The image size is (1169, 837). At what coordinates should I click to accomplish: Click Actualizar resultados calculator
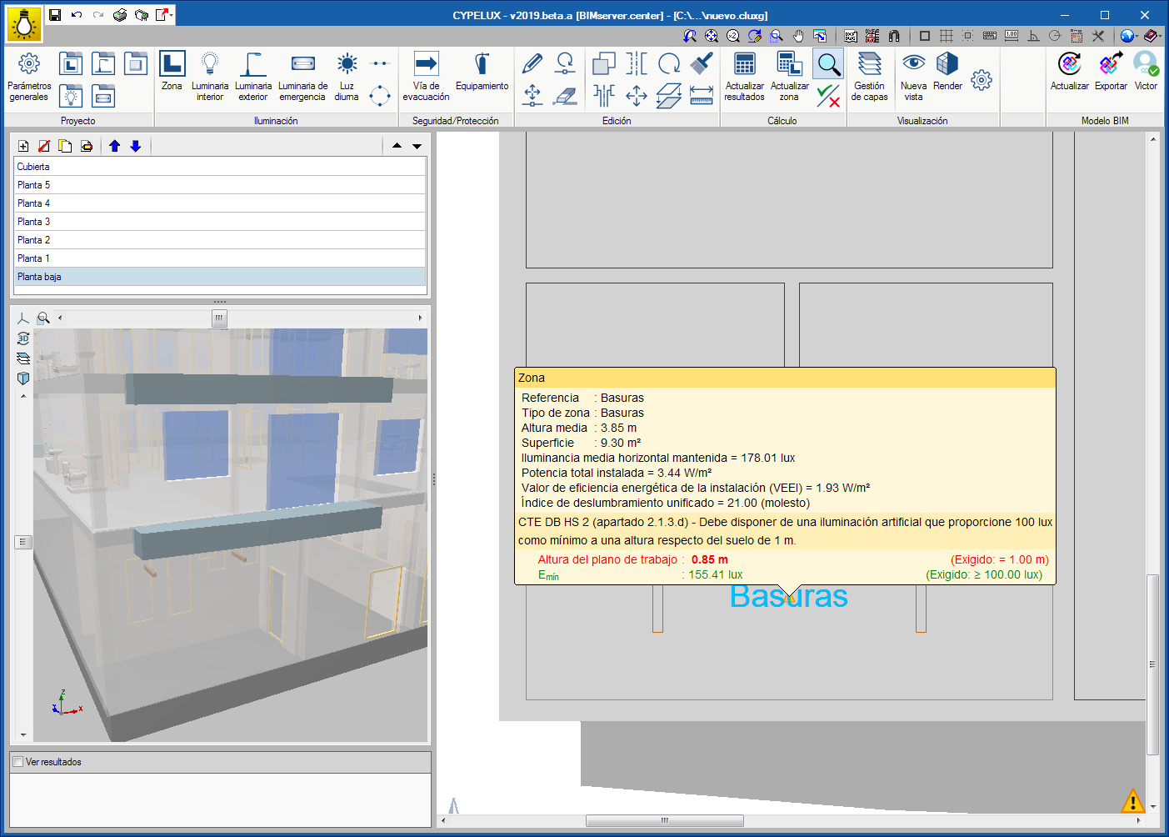click(744, 77)
